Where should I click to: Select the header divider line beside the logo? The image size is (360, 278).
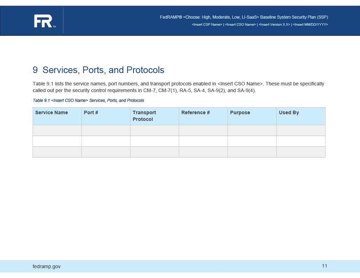(x=64, y=21)
